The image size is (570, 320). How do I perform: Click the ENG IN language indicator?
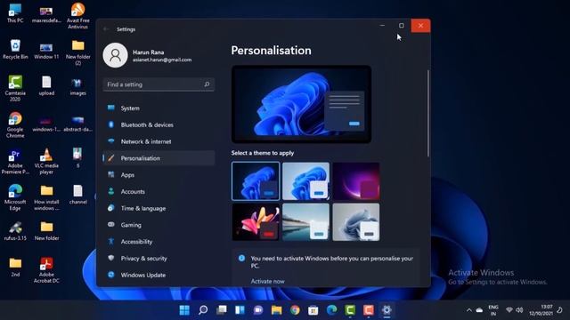click(493, 310)
